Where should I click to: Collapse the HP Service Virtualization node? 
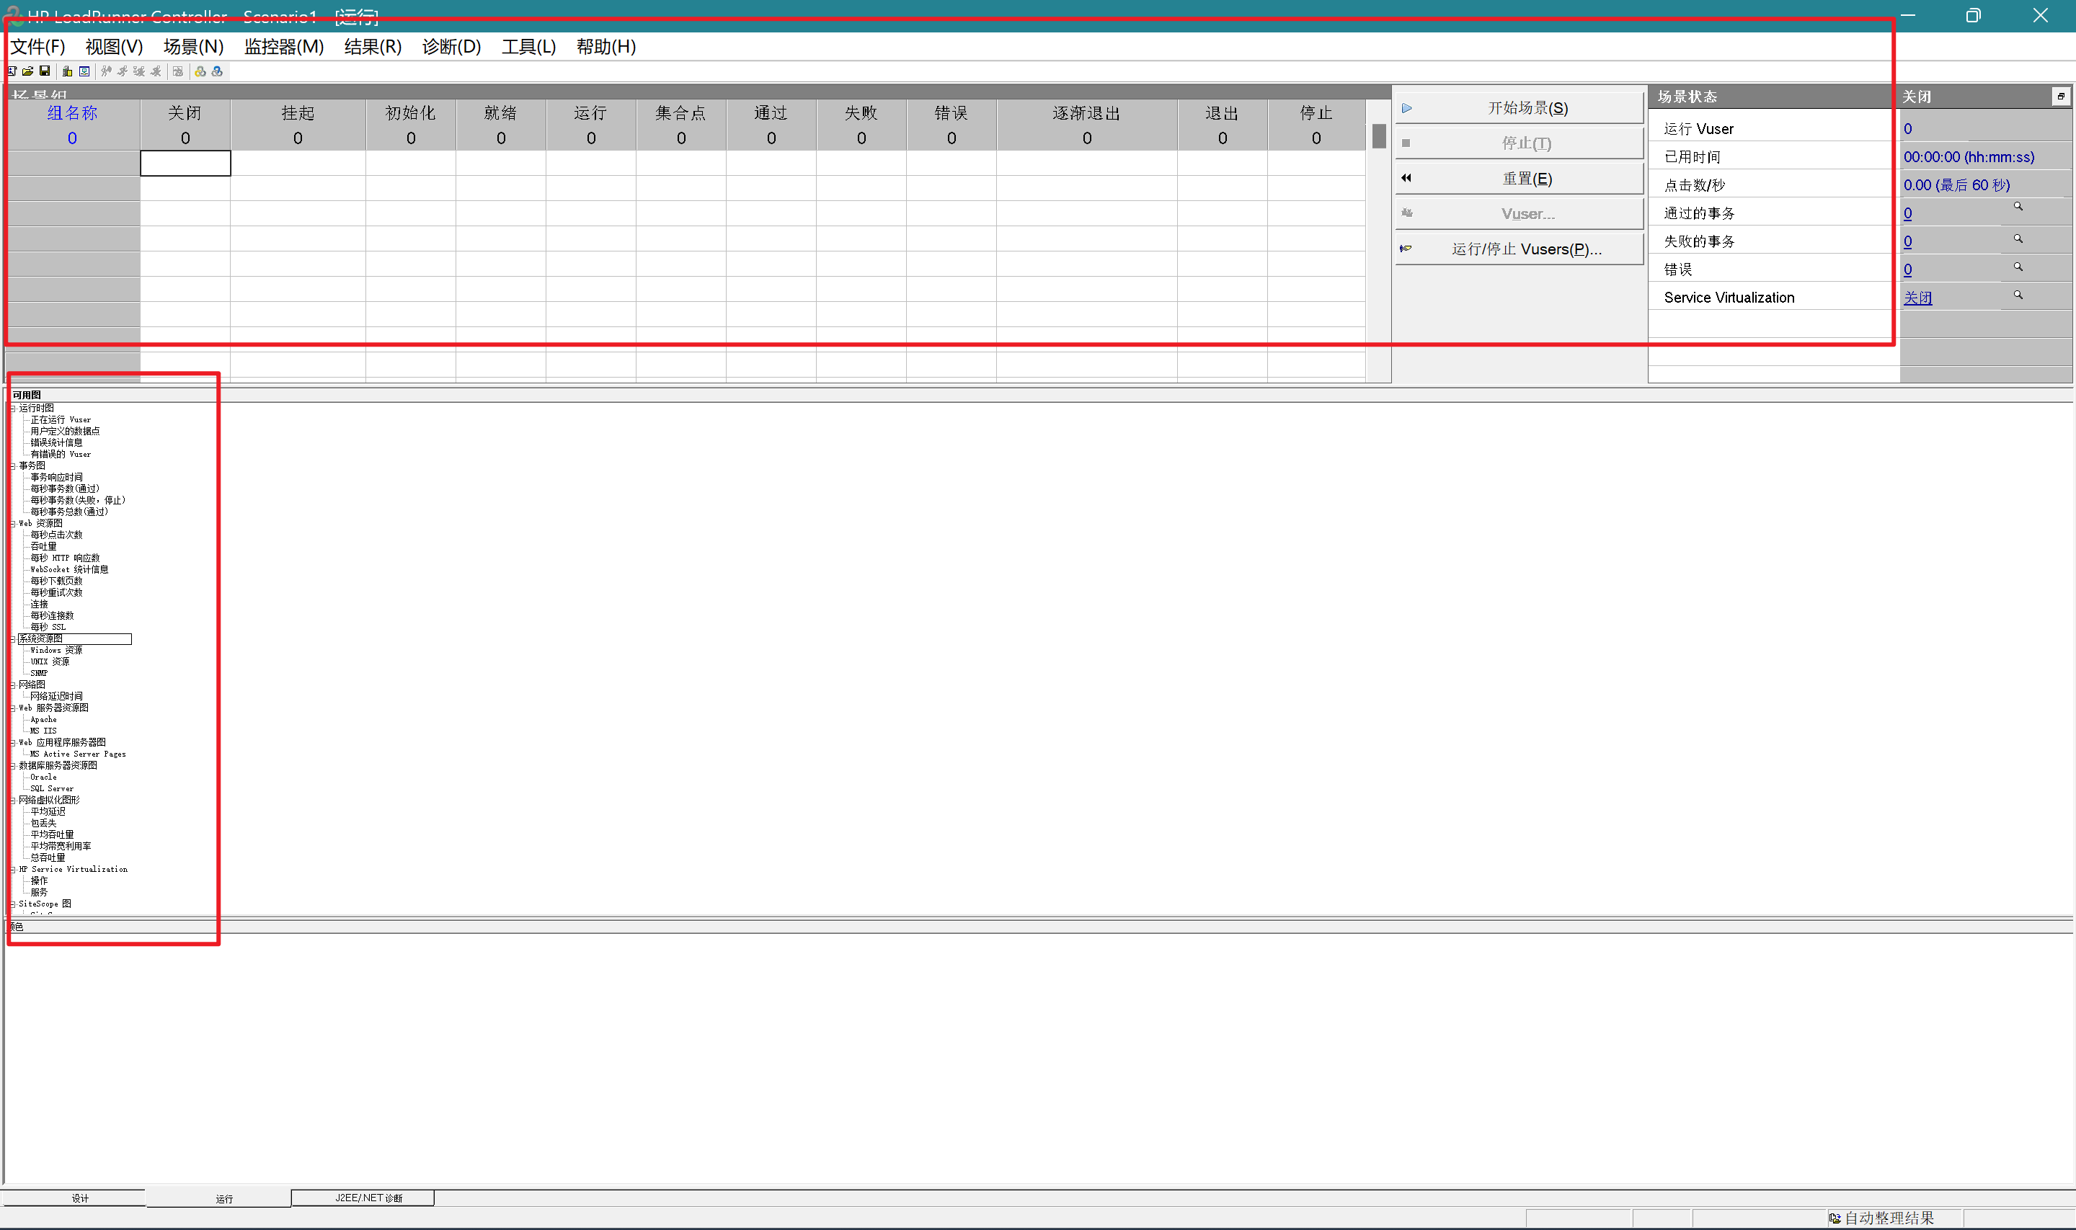click(12, 870)
